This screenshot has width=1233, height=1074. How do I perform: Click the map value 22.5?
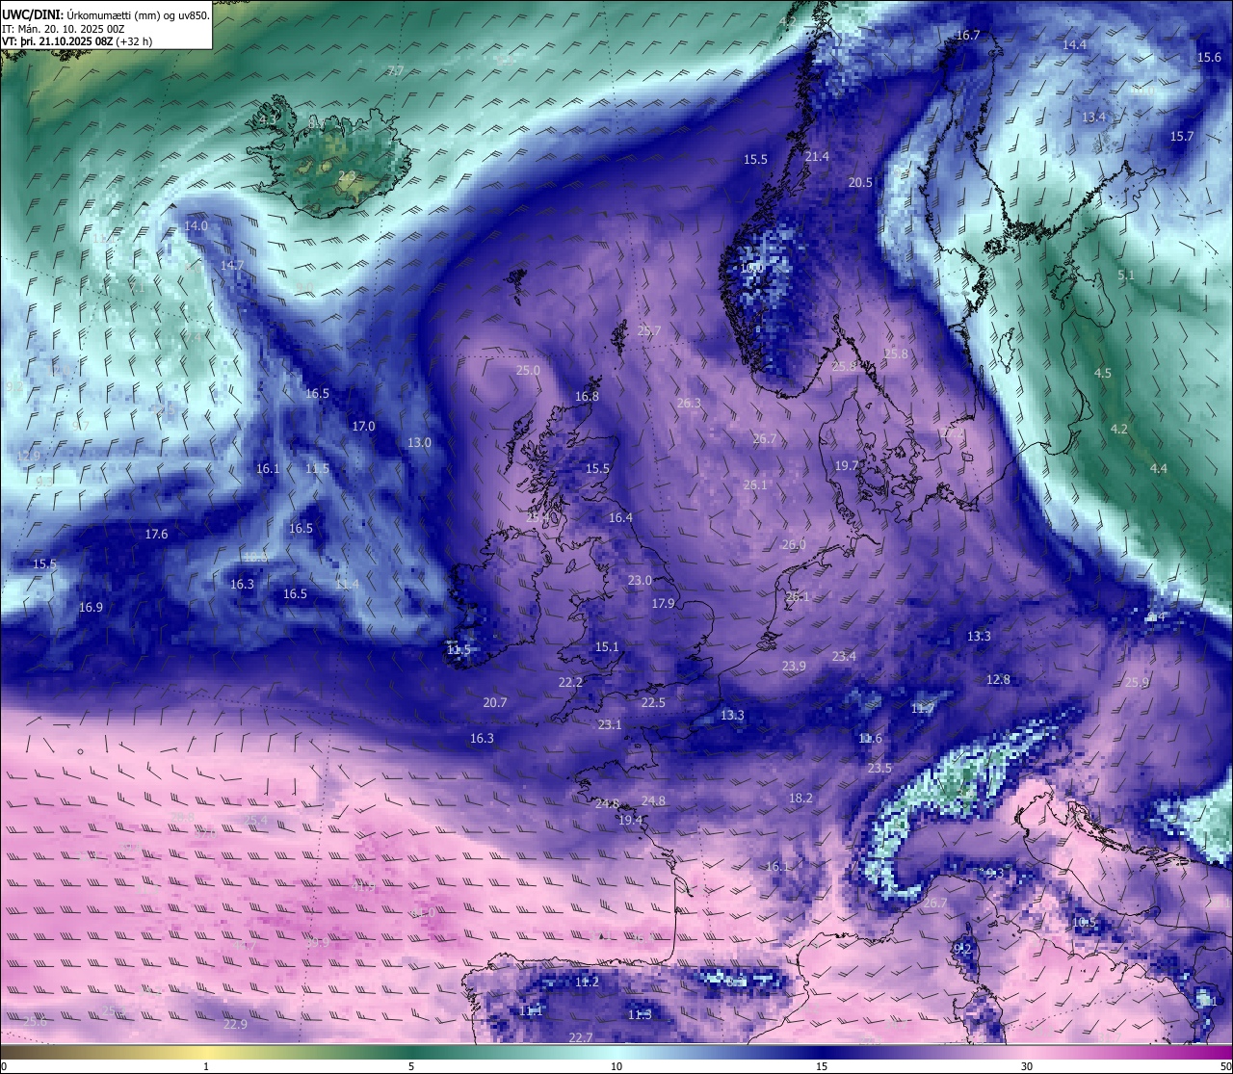pyautogui.click(x=653, y=703)
